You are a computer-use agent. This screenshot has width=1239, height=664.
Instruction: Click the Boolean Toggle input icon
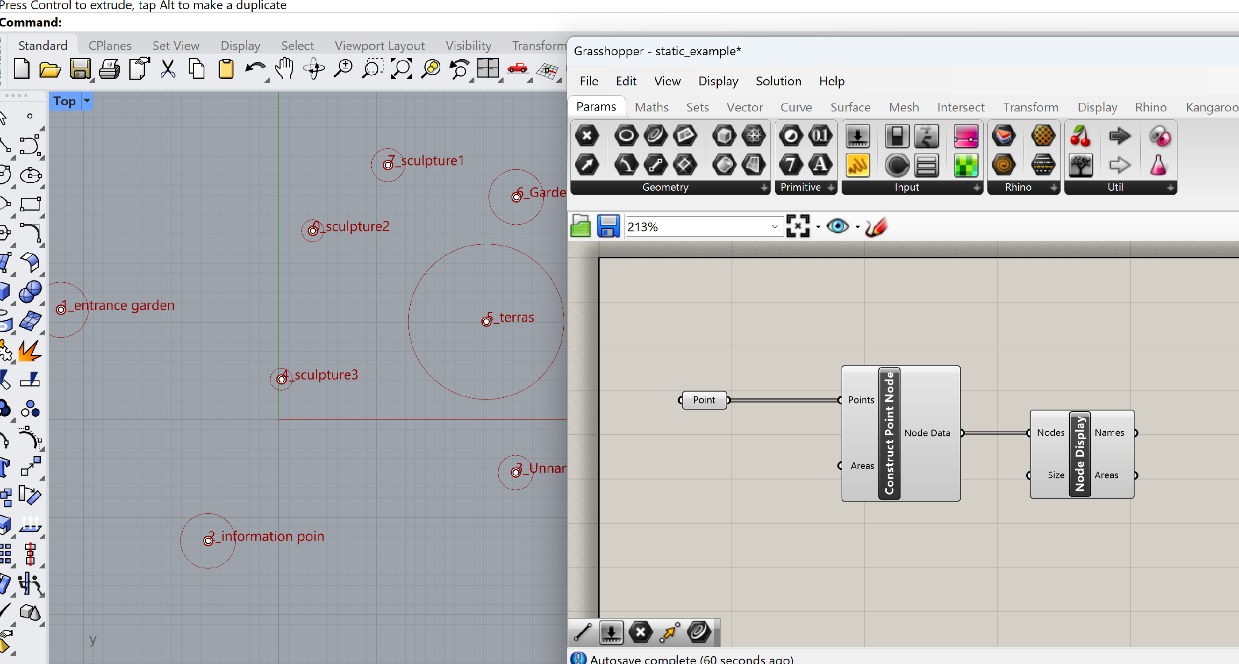click(x=897, y=136)
